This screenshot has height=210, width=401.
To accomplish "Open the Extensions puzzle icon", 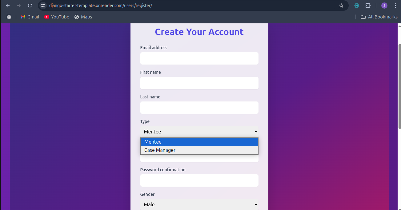I will click(368, 6).
